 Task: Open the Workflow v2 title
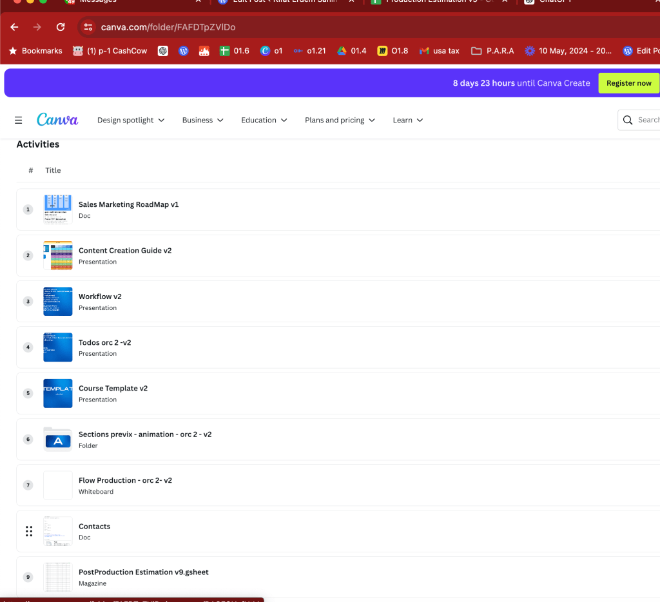coord(100,296)
